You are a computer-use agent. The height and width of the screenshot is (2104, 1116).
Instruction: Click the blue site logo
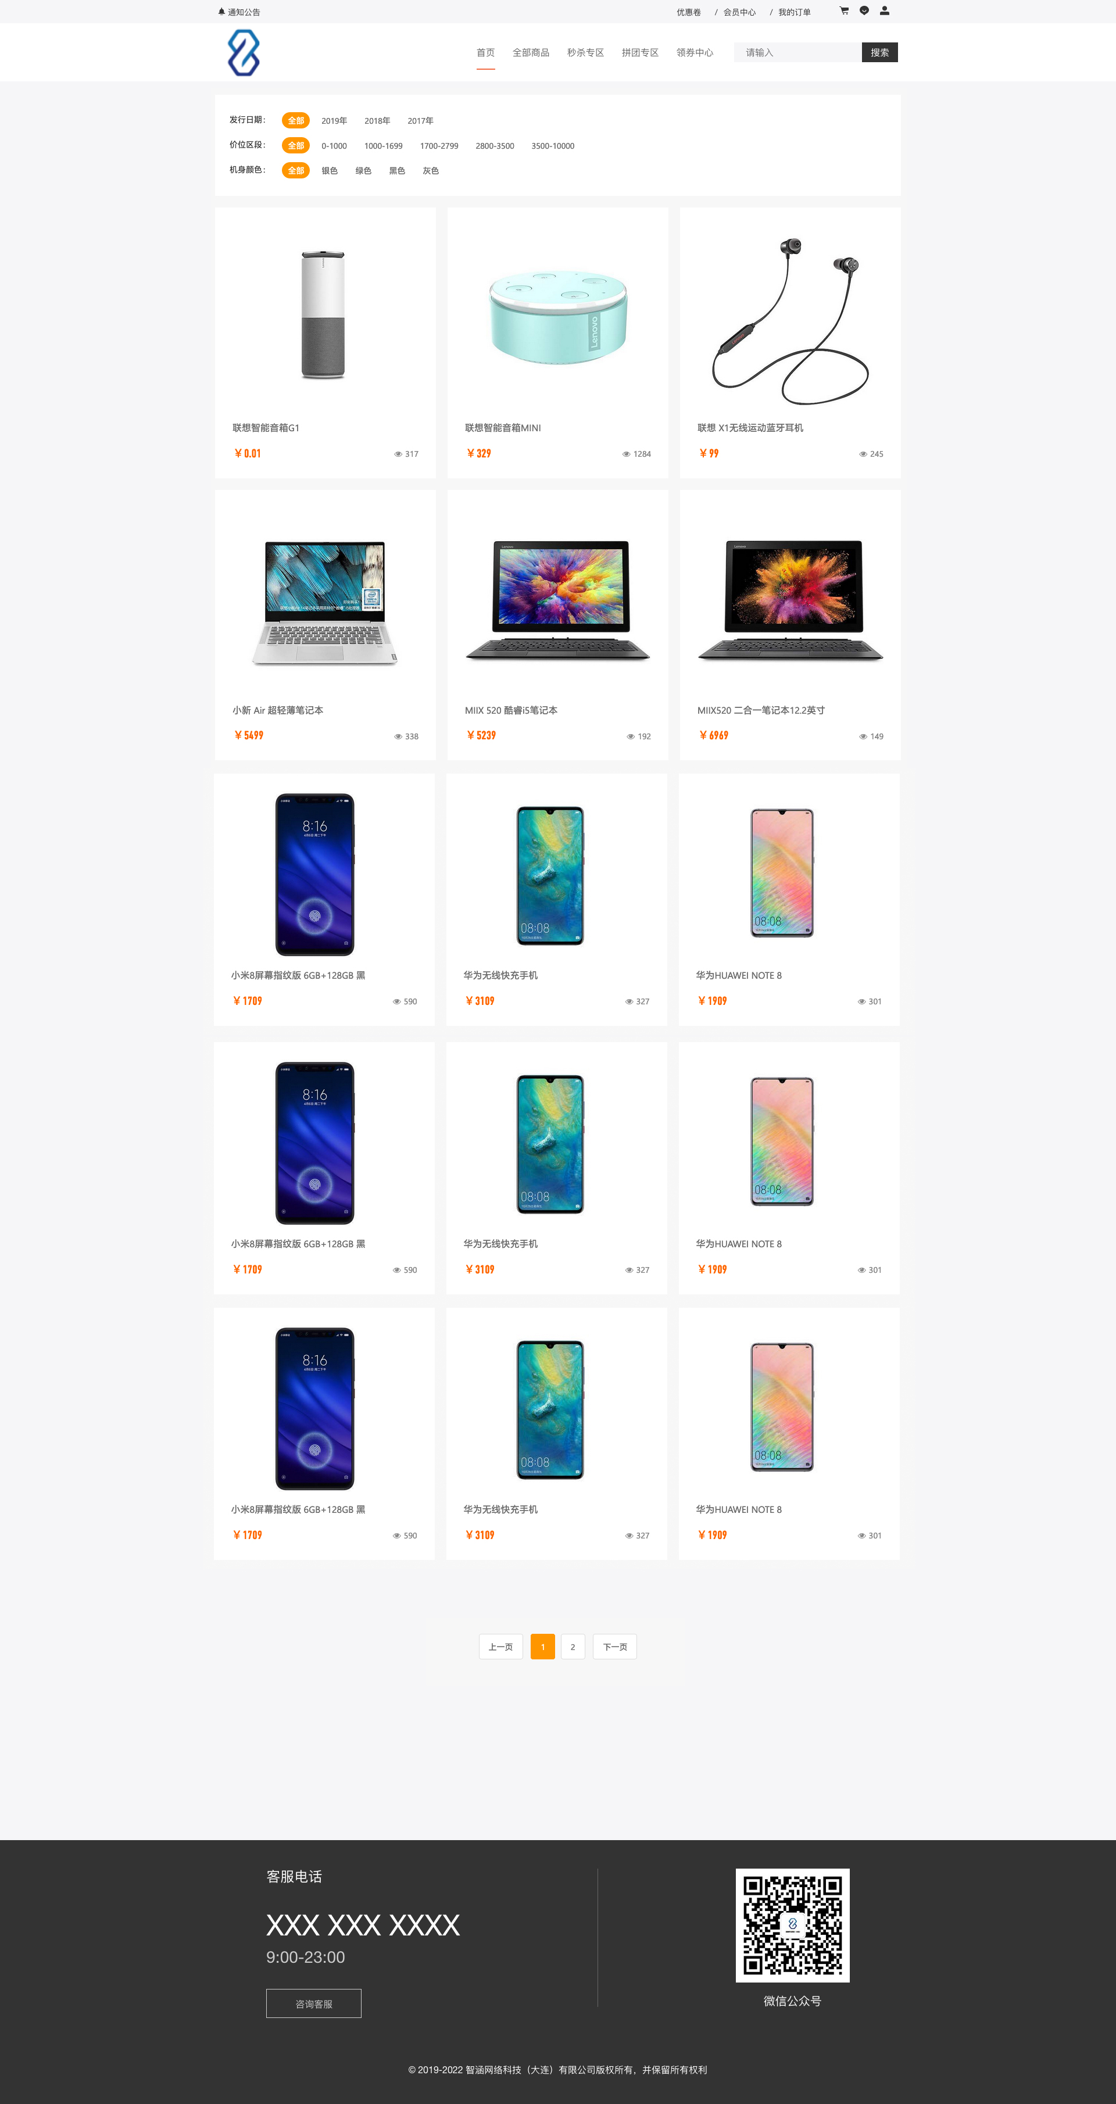[244, 52]
